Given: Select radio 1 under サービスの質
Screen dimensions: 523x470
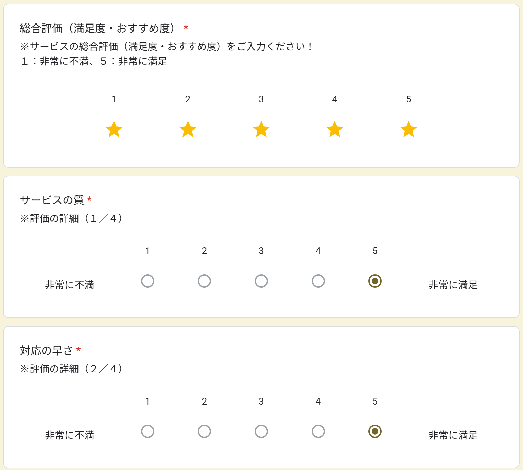Looking at the screenshot, I should 148,281.
